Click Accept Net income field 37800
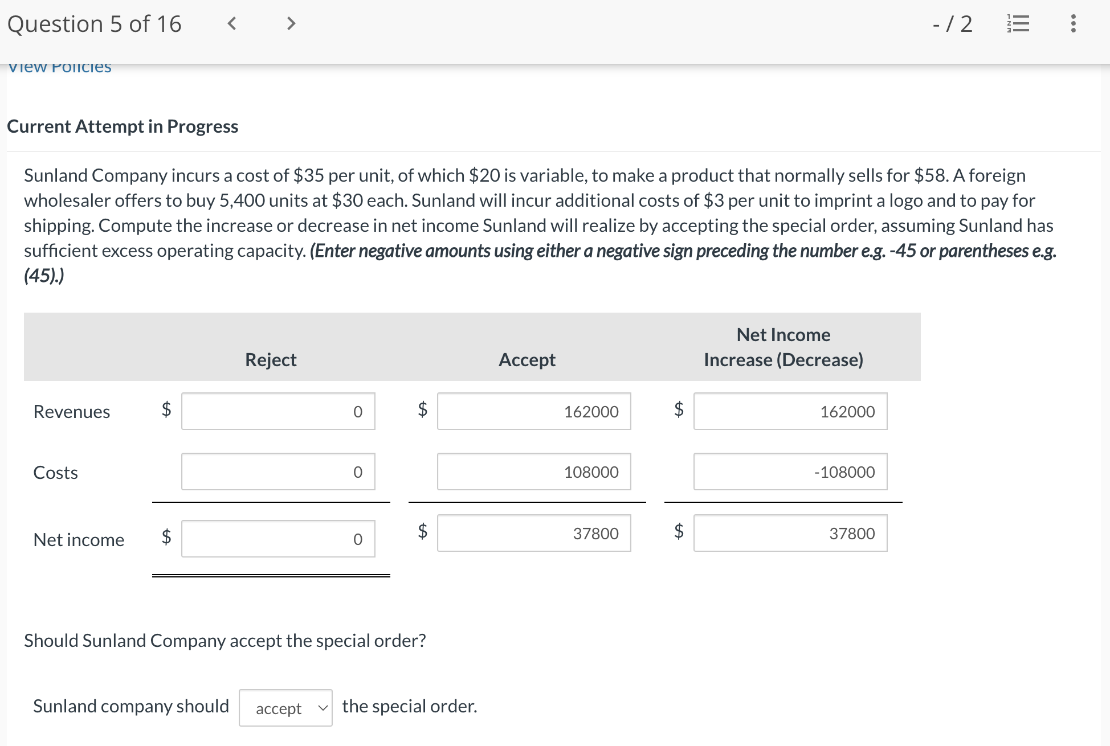Image resolution: width=1110 pixels, height=746 pixels. pyautogui.click(x=534, y=533)
